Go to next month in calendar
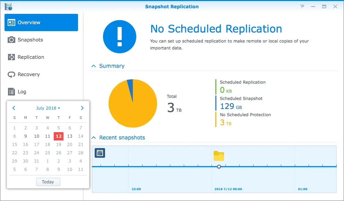 coord(82,108)
